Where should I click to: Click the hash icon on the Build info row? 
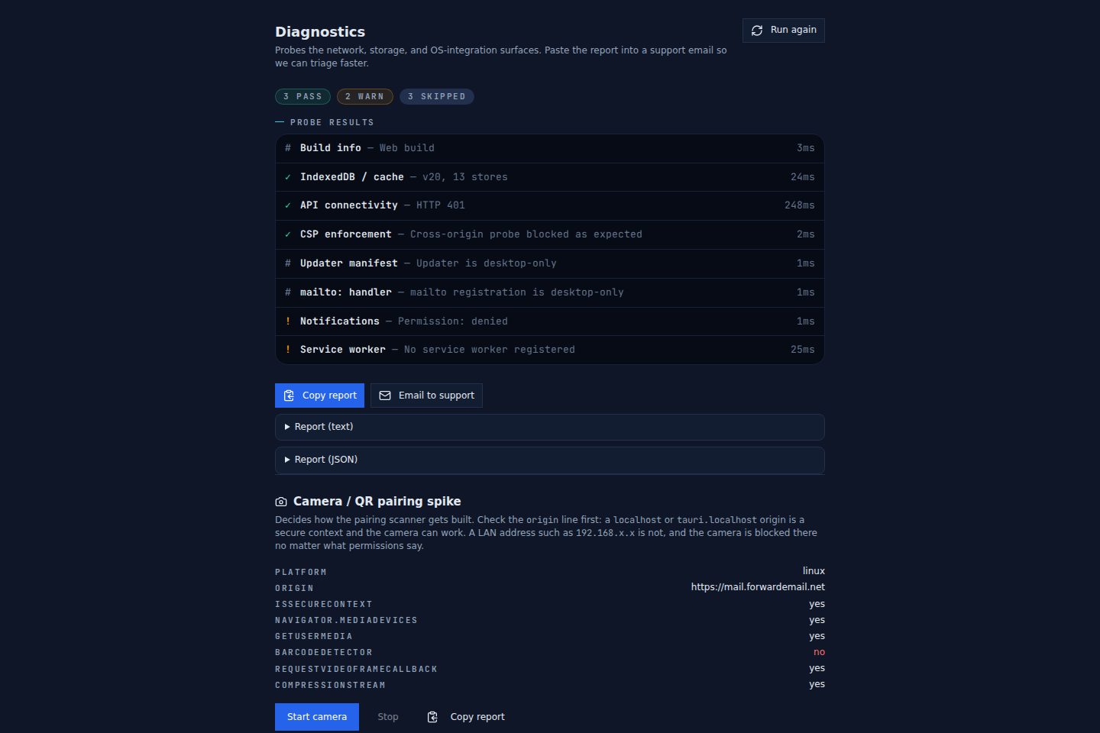coord(288,148)
